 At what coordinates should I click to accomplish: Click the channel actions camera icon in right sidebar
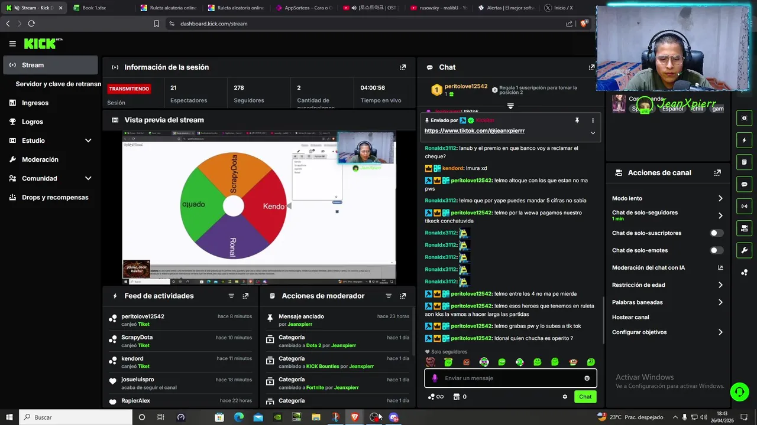click(745, 228)
